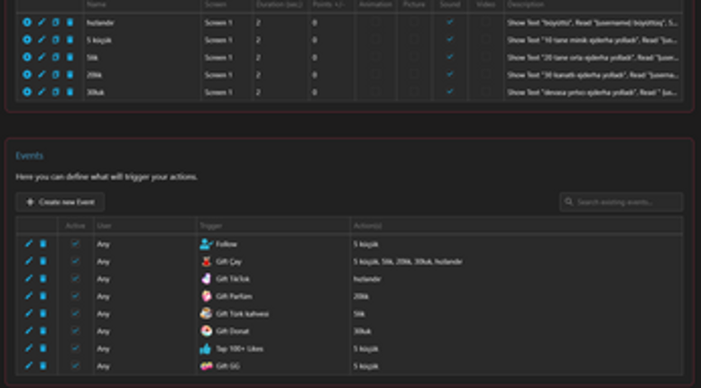Image resolution: width=701 pixels, height=388 pixels.
Task: Click the Create new Event button
Action: (x=60, y=202)
